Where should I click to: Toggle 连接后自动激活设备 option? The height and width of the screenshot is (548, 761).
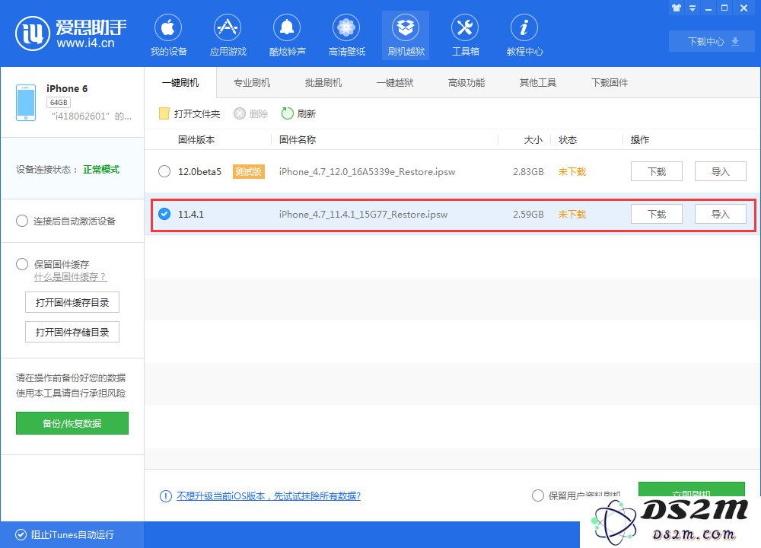(22, 221)
